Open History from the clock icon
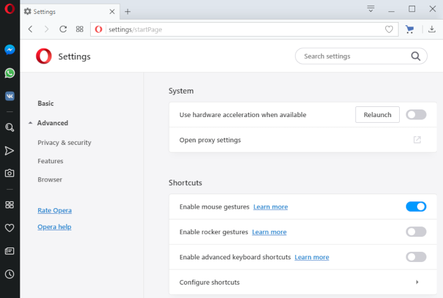This screenshot has width=443, height=298. pyautogui.click(x=10, y=274)
